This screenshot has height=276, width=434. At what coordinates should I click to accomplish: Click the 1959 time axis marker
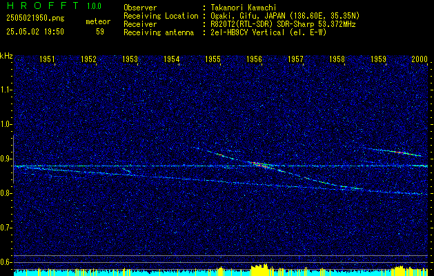pos(379,59)
